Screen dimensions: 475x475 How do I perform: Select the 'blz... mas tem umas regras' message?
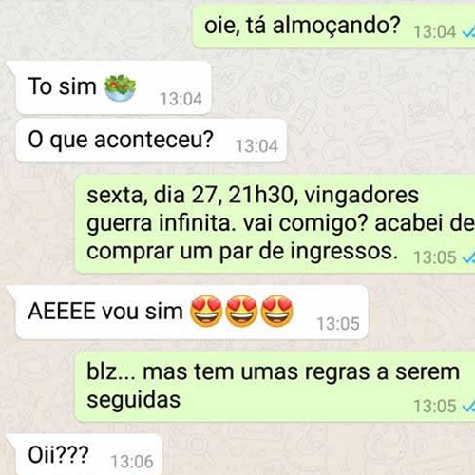pos(275,387)
